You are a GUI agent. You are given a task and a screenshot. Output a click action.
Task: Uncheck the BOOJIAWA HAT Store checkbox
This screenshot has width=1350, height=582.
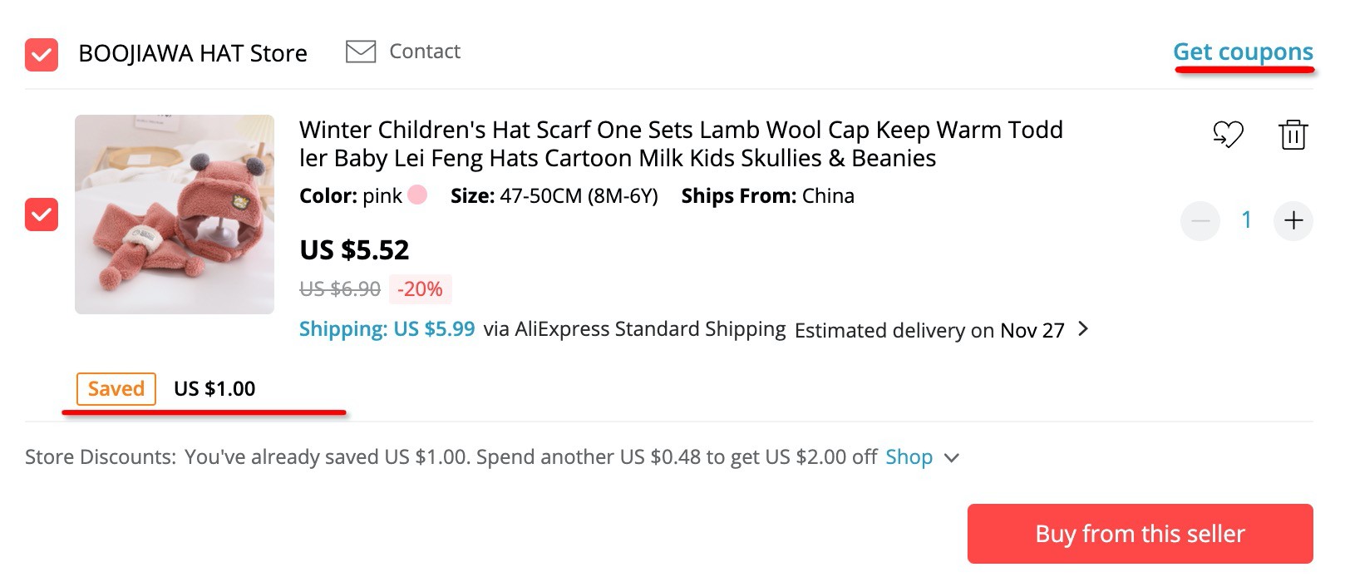click(42, 55)
